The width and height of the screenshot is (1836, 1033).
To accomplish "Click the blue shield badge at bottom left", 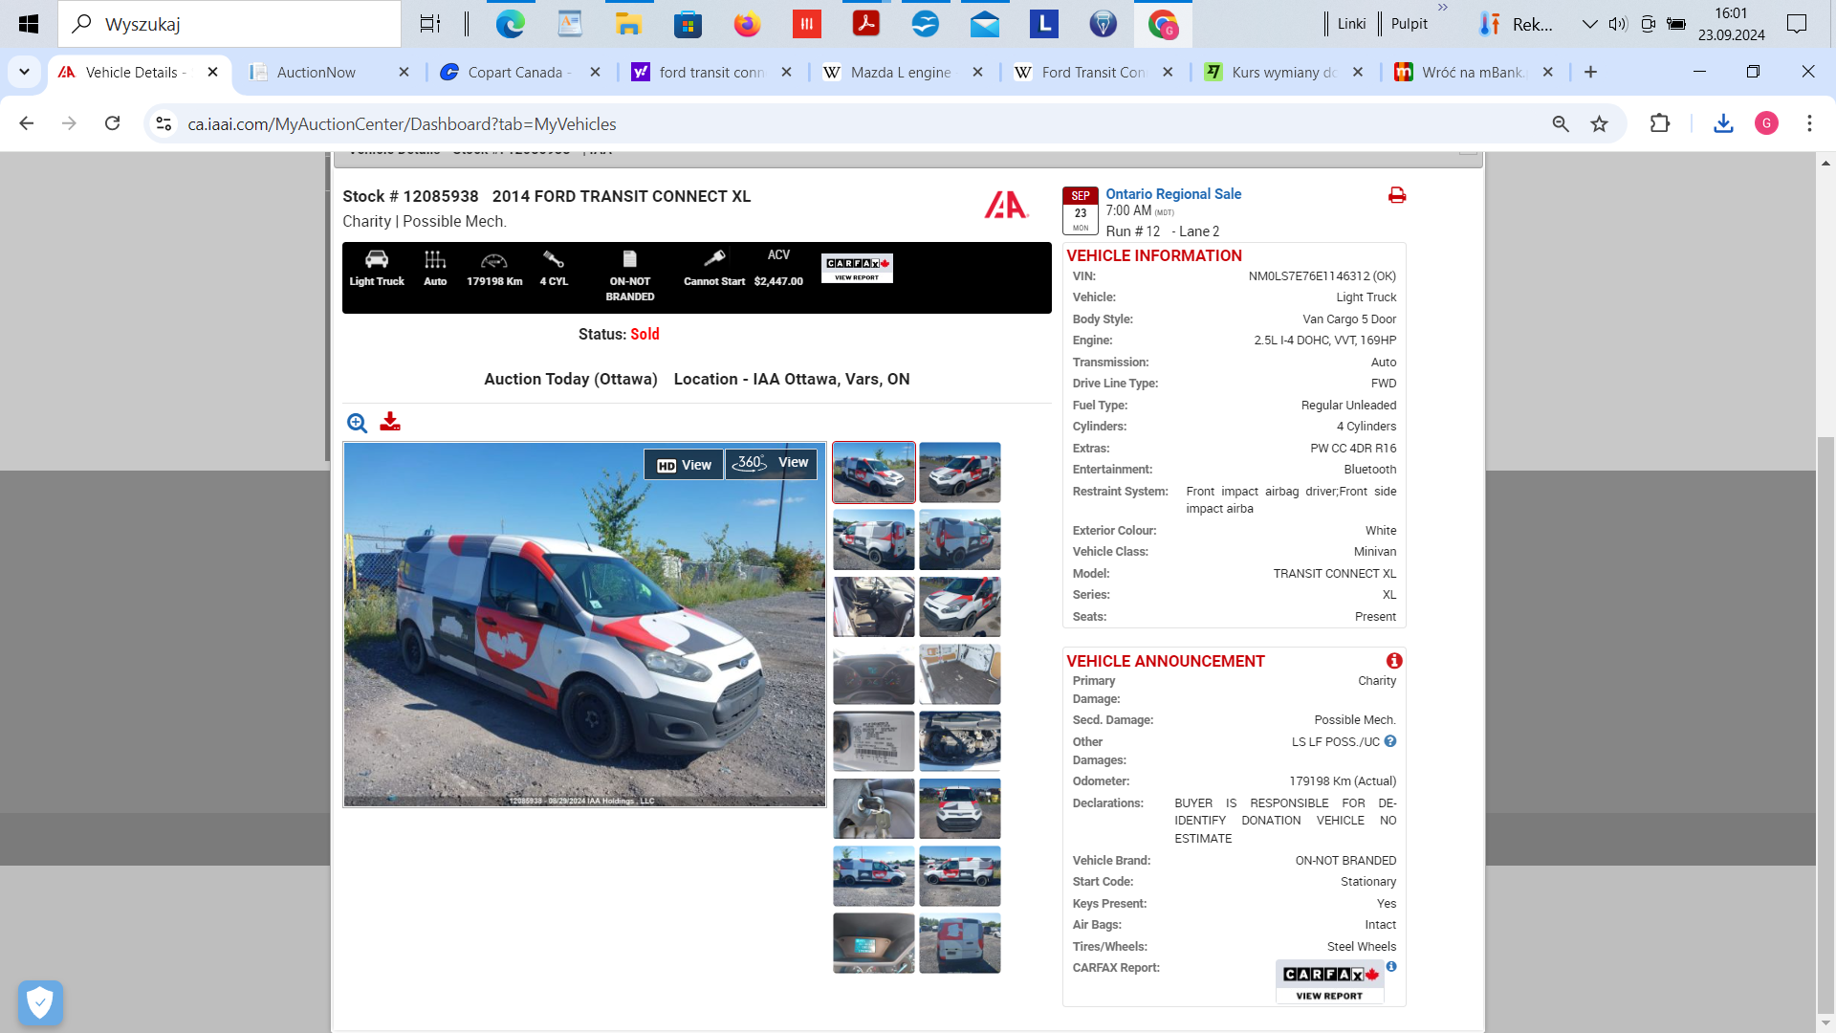I will [x=40, y=1002].
